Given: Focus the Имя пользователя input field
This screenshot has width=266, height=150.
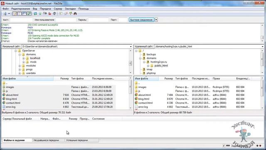Looking at the screenshot, I should 66,20.
